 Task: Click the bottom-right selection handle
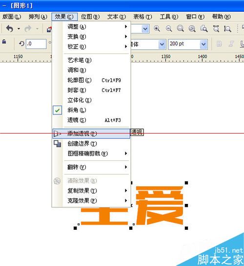[x=186, y=228]
